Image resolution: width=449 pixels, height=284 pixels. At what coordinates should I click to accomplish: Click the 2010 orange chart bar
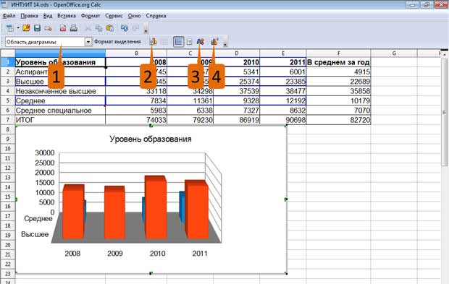click(x=156, y=207)
